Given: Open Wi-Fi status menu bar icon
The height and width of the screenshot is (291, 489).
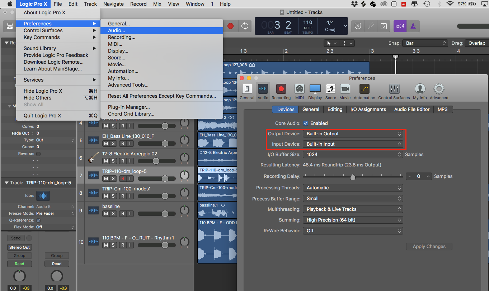Looking at the screenshot, I should 450,4.
